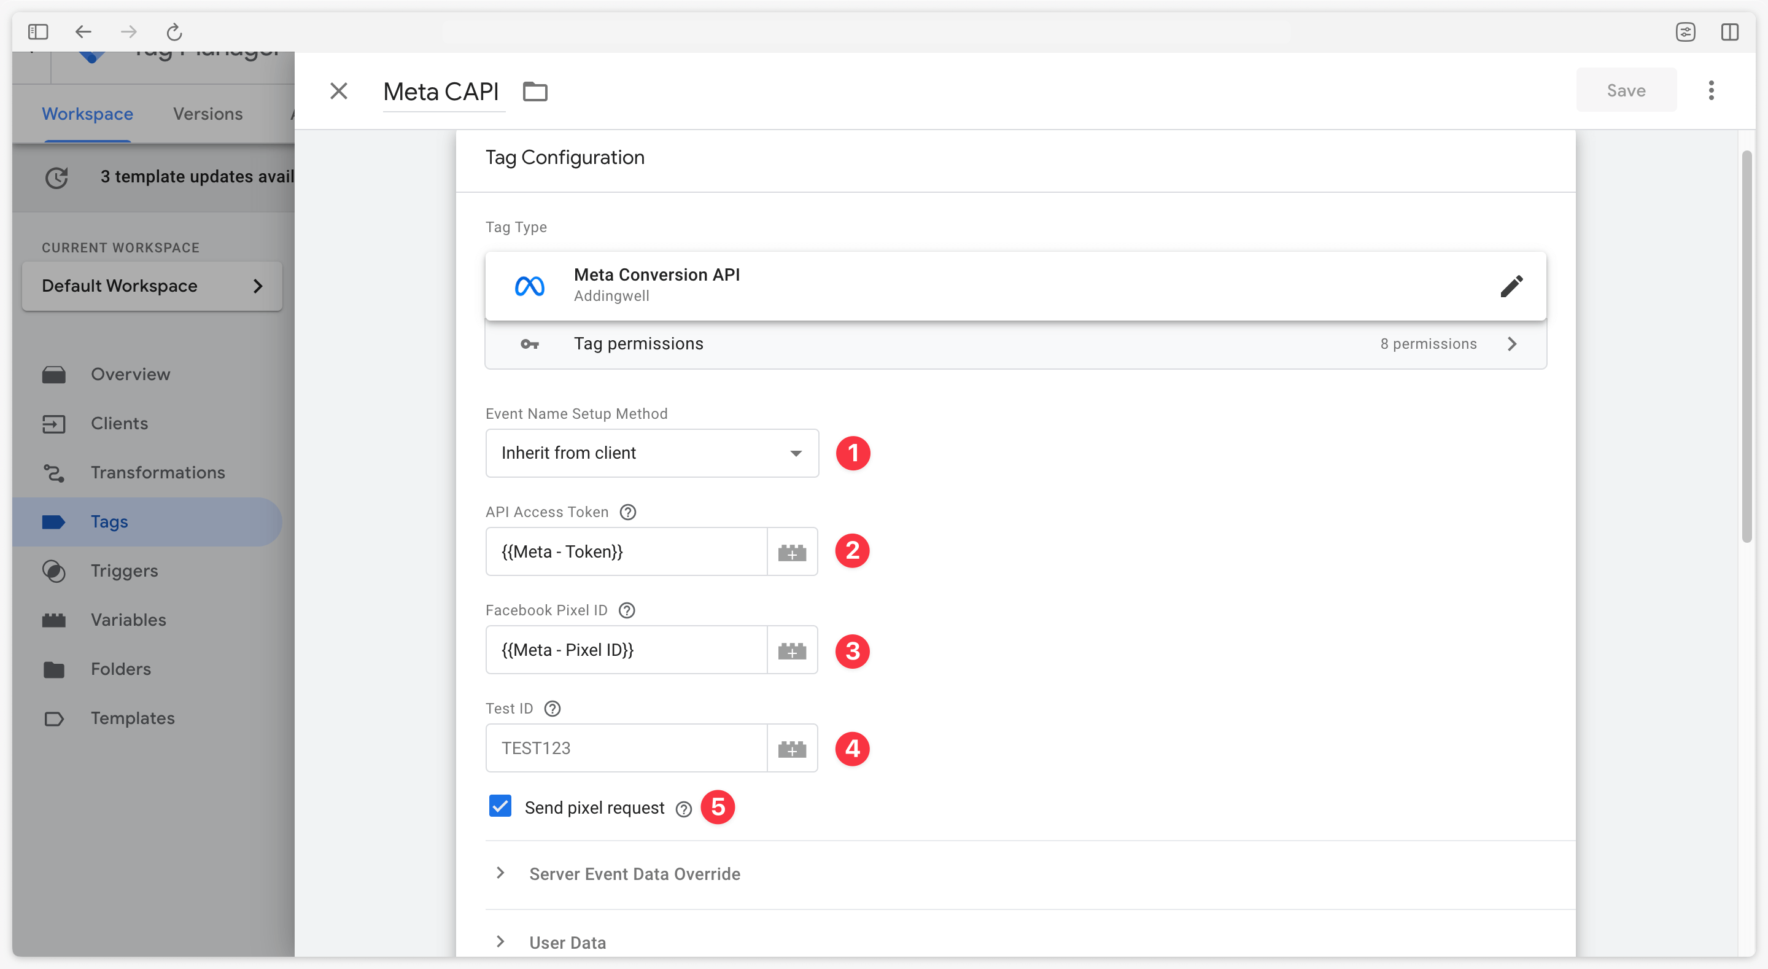Screen dimensions: 1768x969
Task: Open browser page settings icon
Action: coord(1685,31)
